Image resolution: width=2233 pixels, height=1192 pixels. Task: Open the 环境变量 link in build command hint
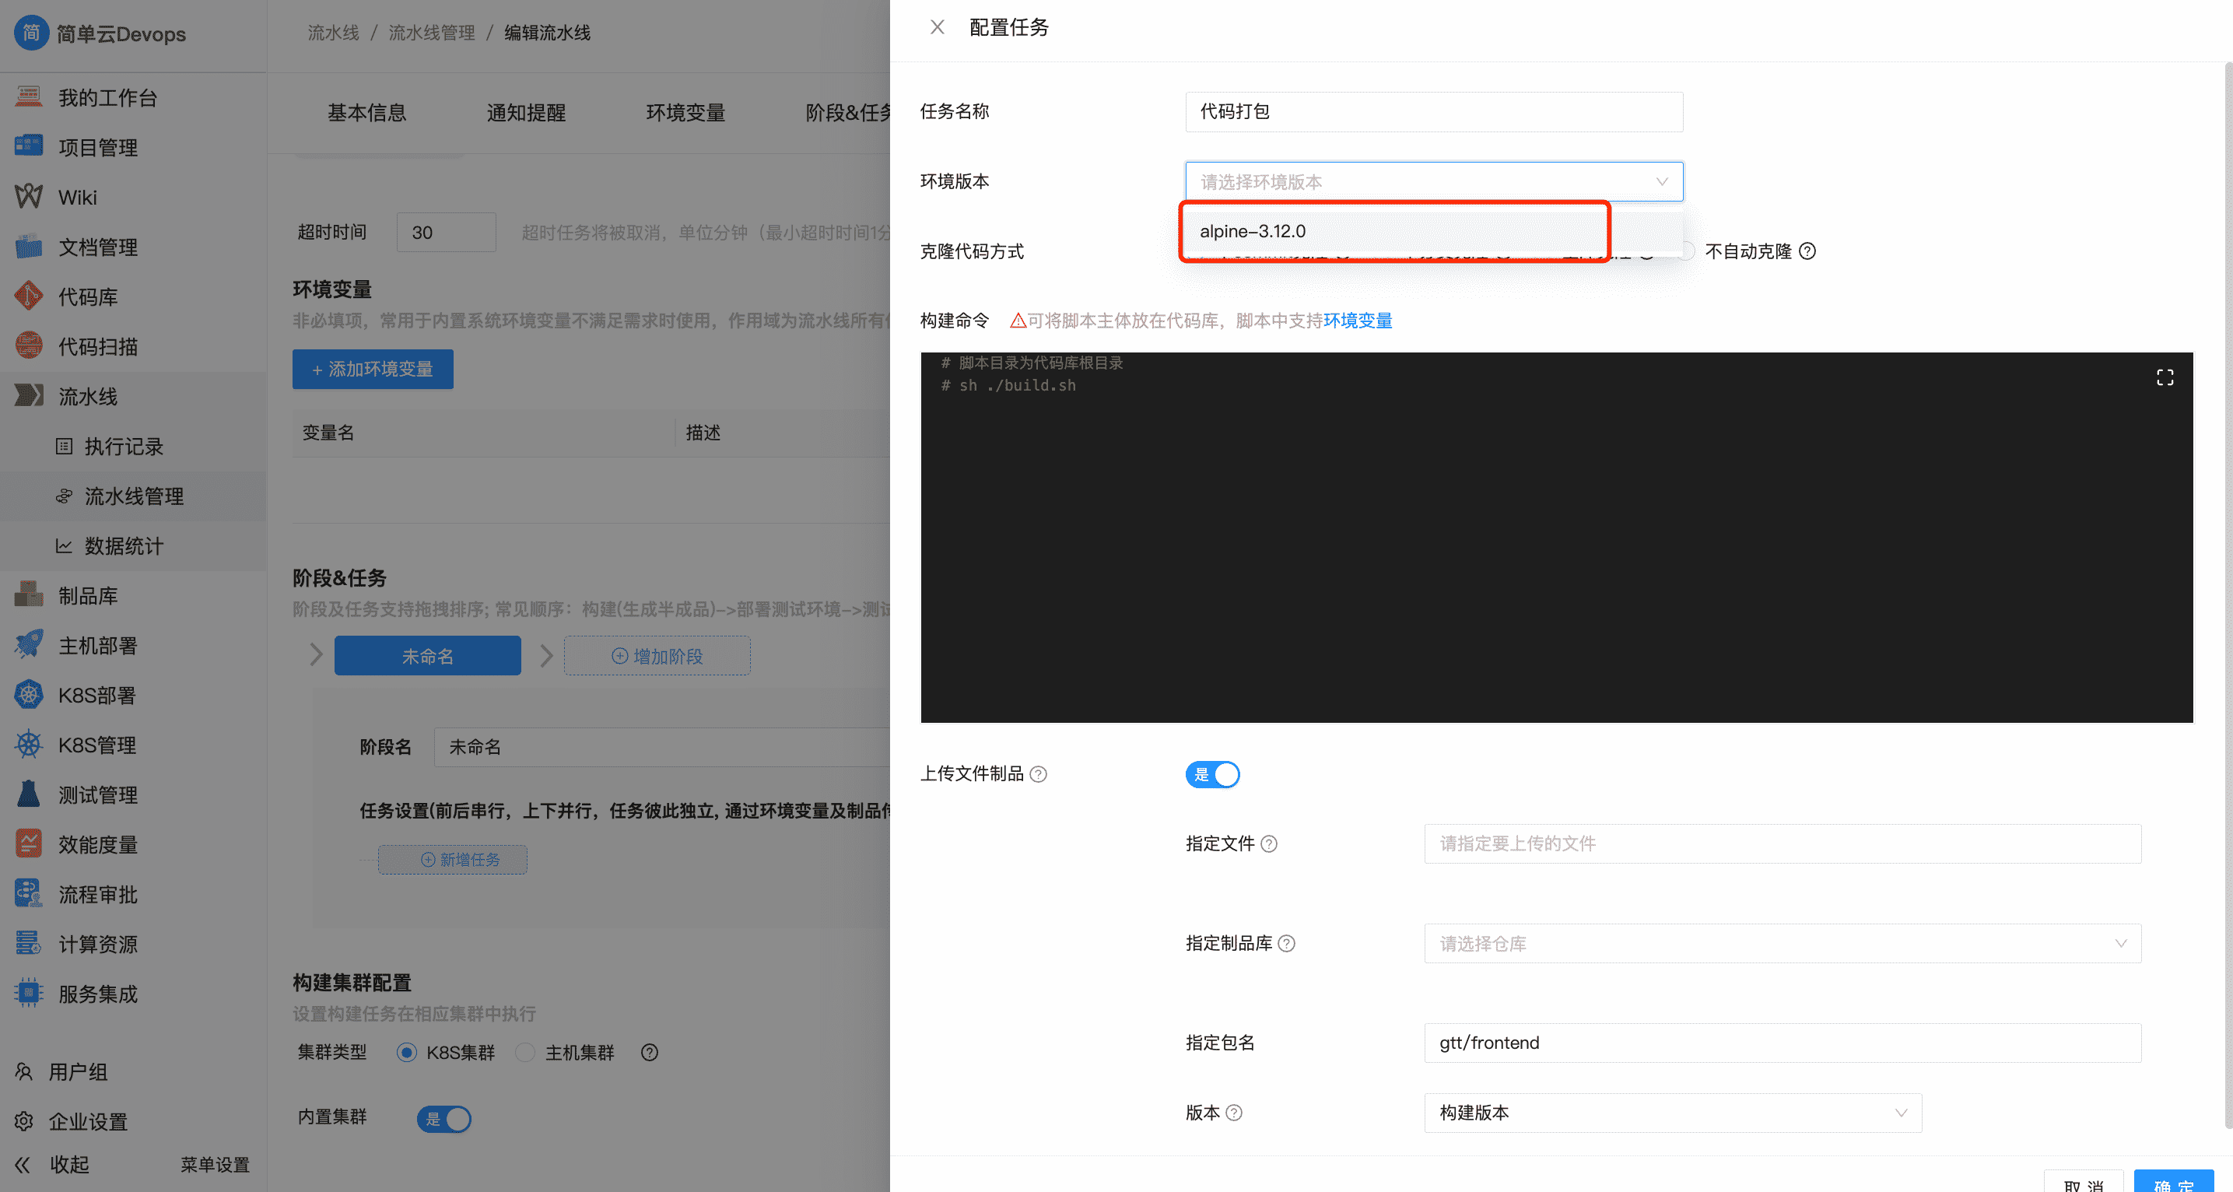click(x=1358, y=320)
